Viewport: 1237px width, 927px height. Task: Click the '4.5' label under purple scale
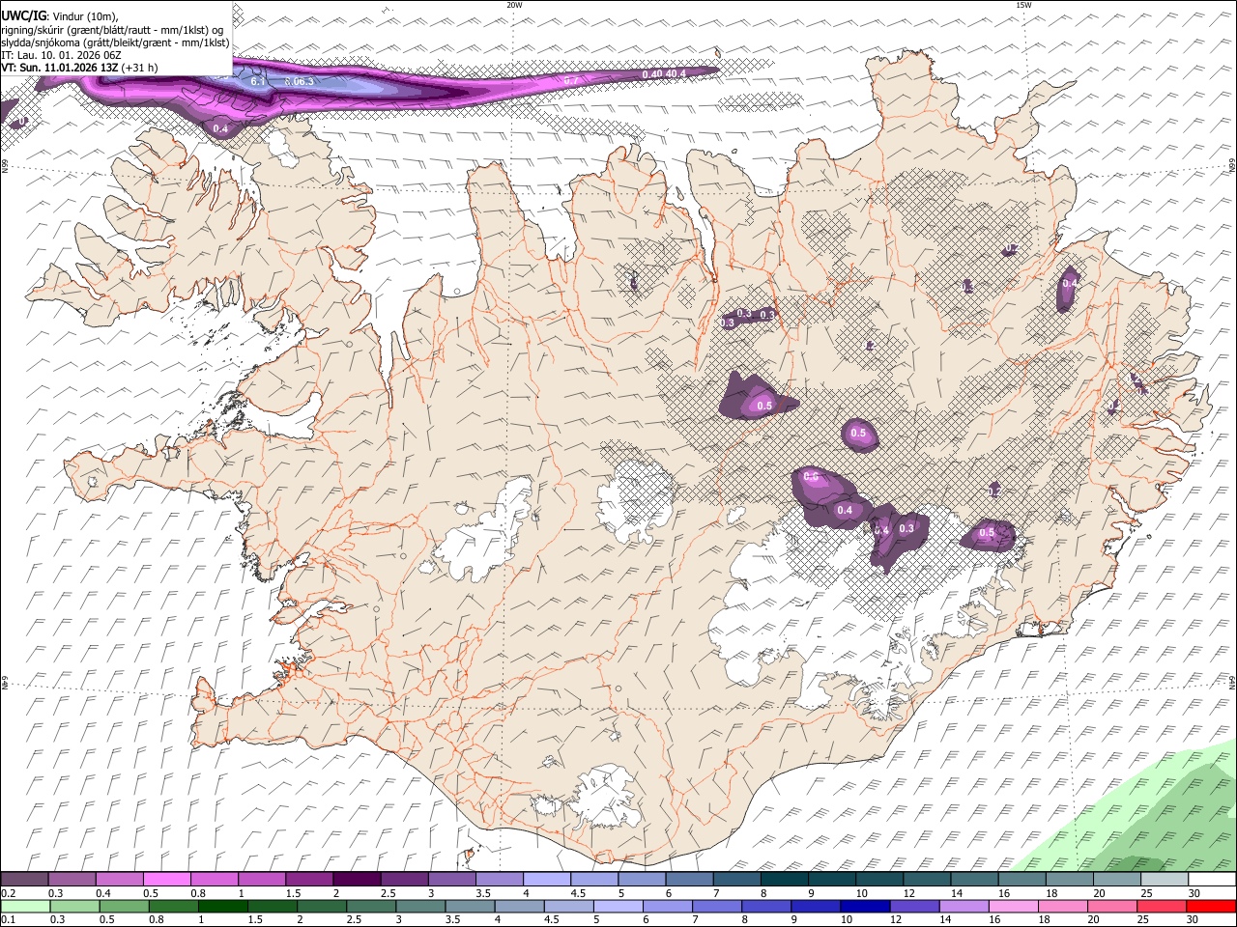coord(578,893)
